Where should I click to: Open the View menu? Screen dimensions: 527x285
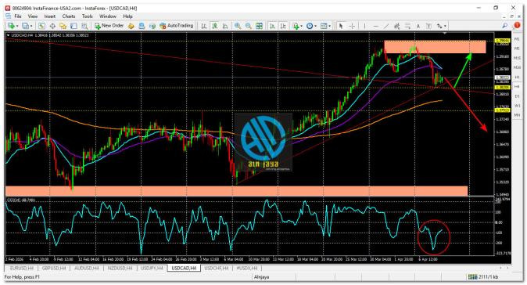coord(33,16)
